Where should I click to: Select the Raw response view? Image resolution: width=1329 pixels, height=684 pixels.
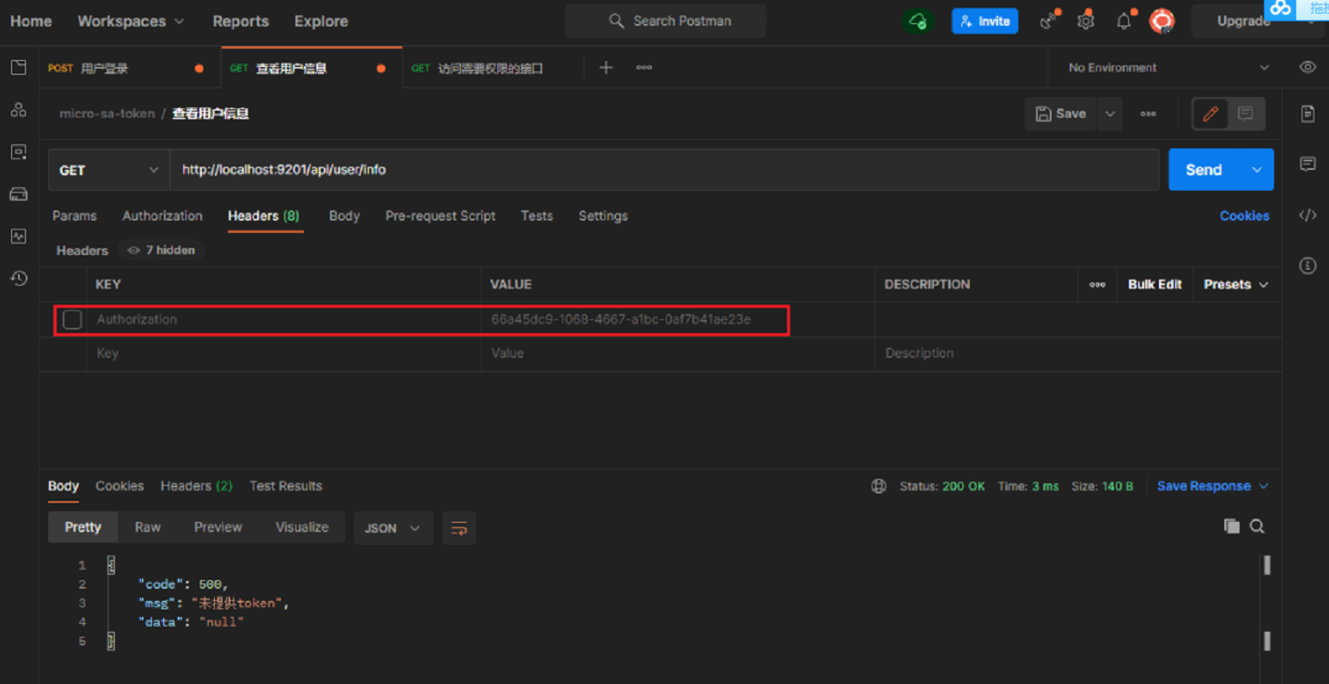tap(148, 527)
